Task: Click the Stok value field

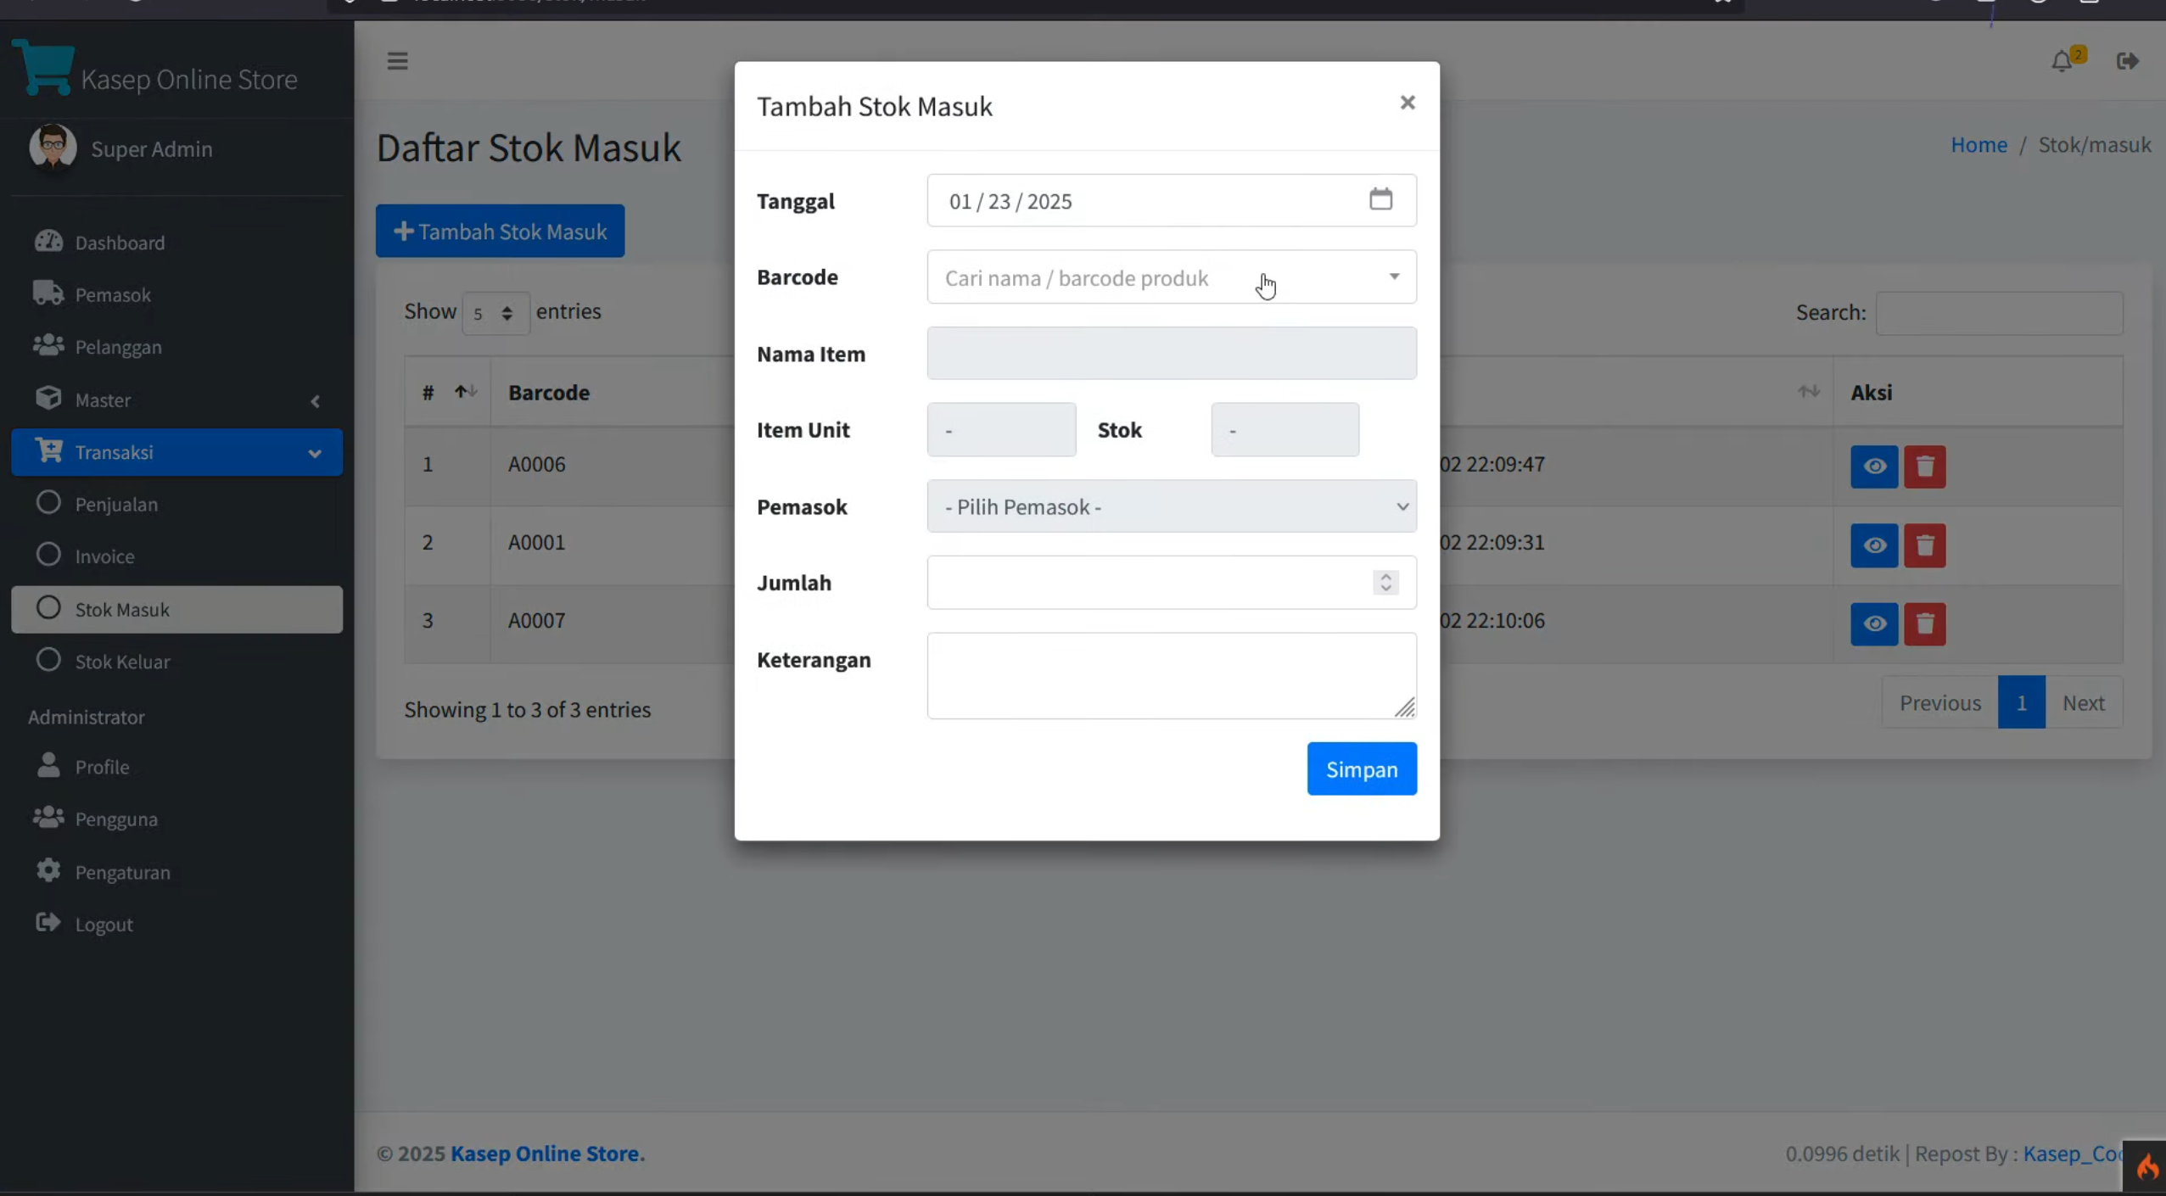Action: pyautogui.click(x=1284, y=430)
